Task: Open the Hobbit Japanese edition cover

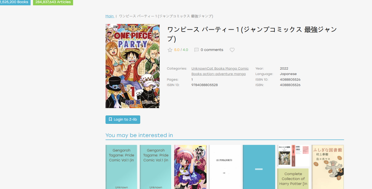Action: coord(293,156)
